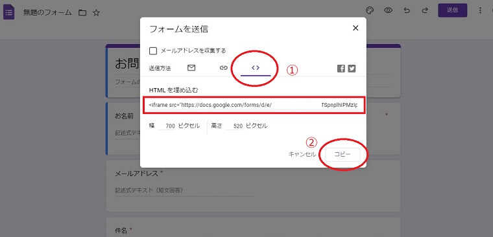The height and width of the screenshot is (237, 493).
Task: Click the move to folder icon
Action: [x=82, y=13]
